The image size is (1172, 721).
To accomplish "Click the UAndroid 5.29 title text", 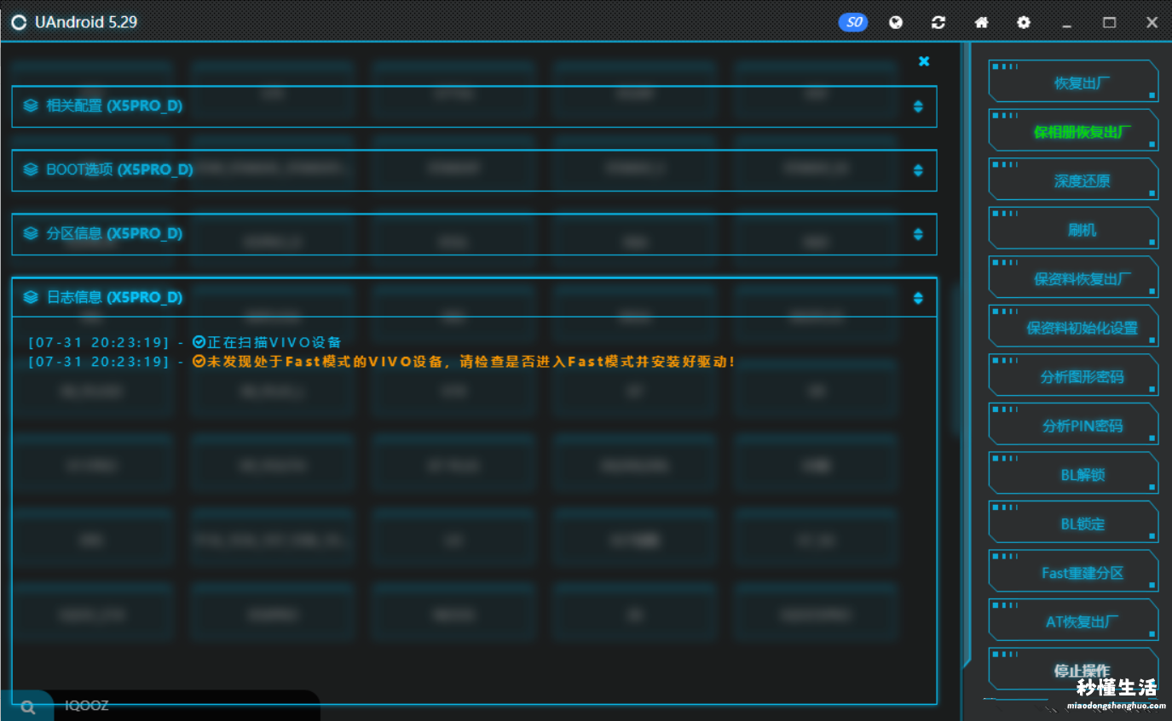I will [x=86, y=22].
